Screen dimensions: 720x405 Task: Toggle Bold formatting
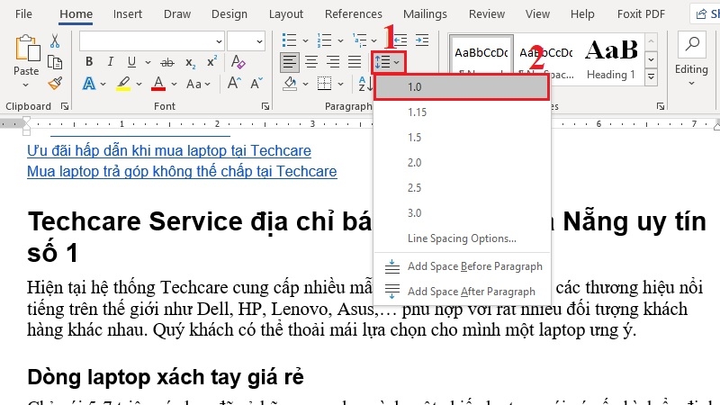[89, 61]
